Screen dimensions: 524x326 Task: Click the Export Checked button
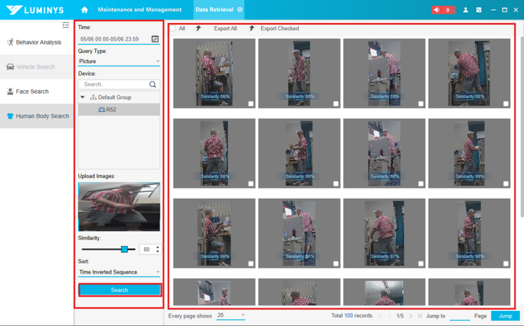pos(280,29)
